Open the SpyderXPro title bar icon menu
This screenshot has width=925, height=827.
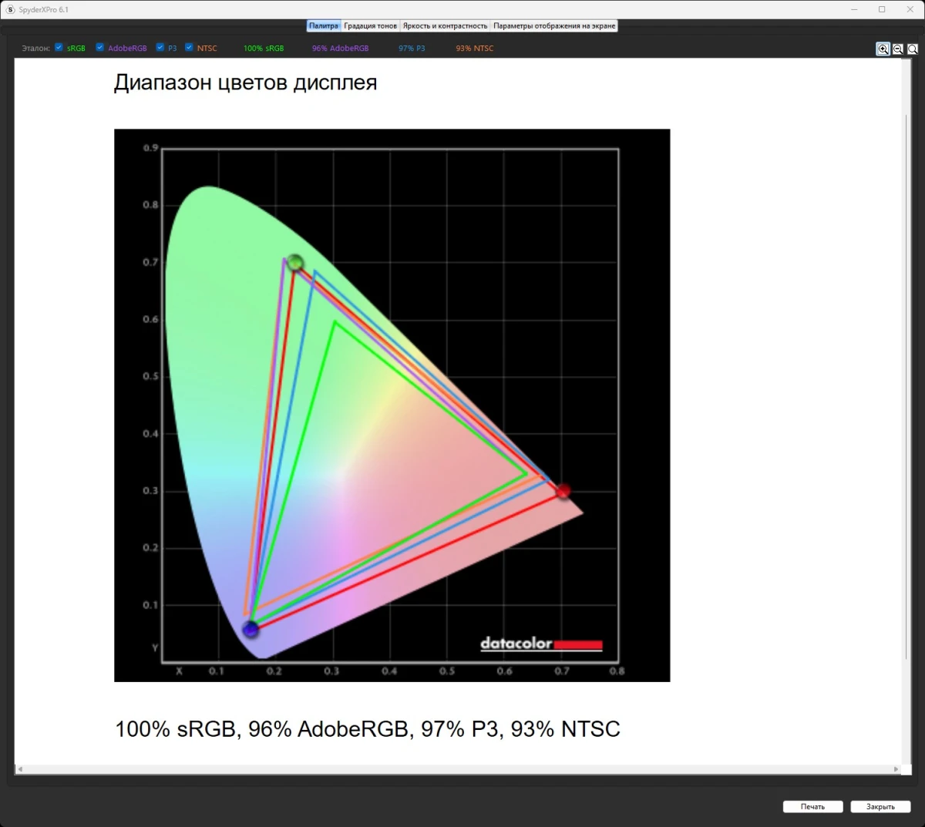coord(8,9)
